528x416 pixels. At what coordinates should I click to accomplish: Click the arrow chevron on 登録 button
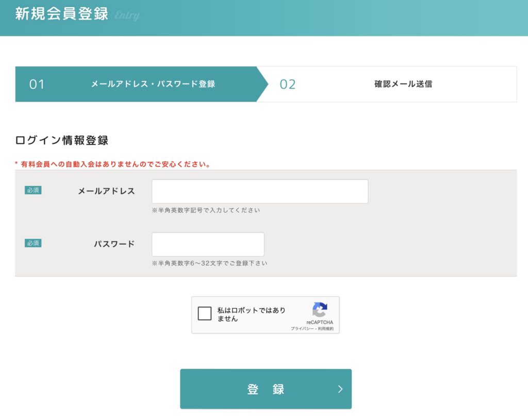pos(340,389)
